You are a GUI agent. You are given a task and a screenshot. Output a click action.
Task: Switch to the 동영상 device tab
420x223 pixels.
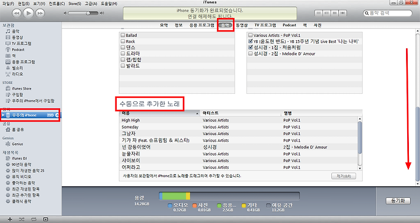pyautogui.click(x=242, y=25)
